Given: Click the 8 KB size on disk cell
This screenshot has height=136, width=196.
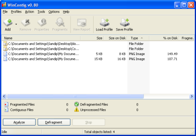Looking at the screenshot, I should tap(122, 54).
